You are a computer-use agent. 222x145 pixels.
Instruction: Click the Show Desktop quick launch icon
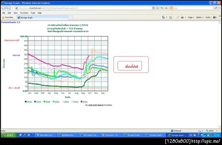21,135
